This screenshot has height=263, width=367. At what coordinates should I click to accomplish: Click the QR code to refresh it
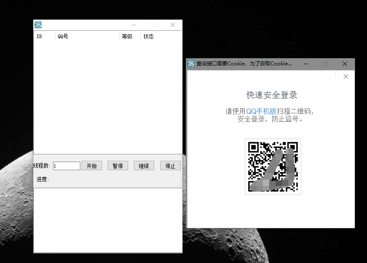(273, 166)
